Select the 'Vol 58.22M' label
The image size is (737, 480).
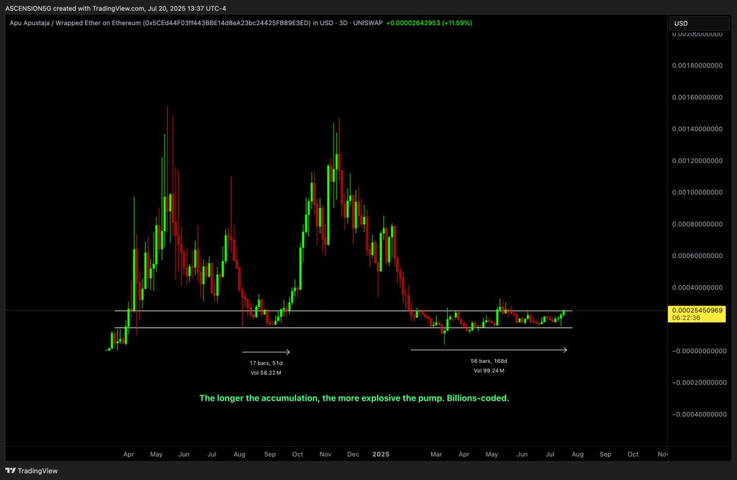265,373
